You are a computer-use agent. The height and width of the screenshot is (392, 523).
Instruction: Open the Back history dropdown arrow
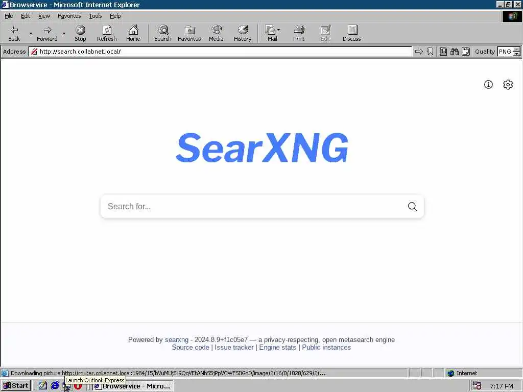[31, 33]
